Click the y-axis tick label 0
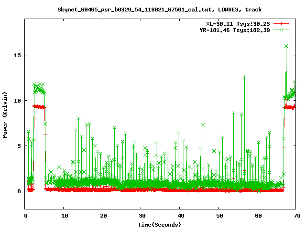Viewport: 306px width, 229px height. (x=19, y=191)
